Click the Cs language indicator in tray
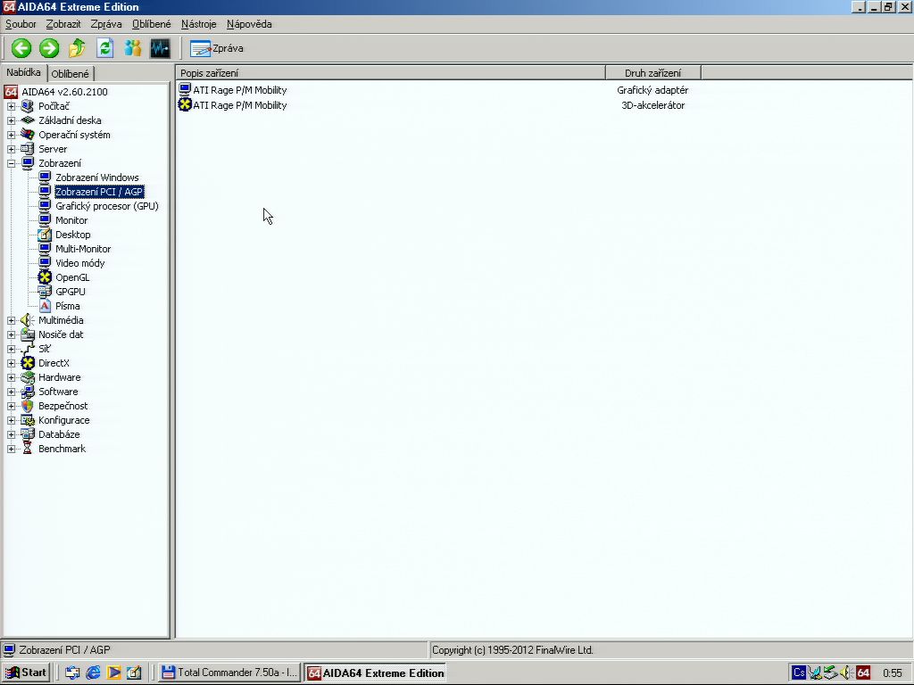 [799, 673]
